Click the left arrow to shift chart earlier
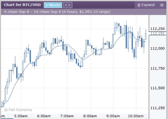This screenshot has height=119, width=168. pos(66,5)
